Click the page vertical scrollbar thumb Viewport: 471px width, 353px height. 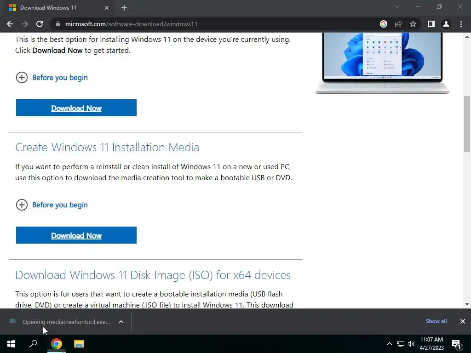click(467, 124)
